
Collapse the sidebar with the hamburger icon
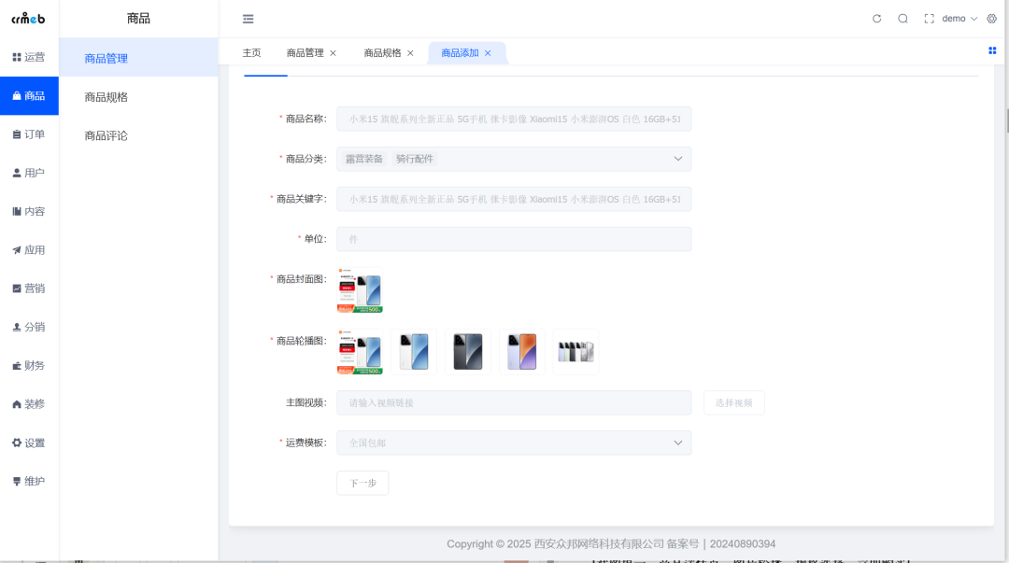click(248, 19)
